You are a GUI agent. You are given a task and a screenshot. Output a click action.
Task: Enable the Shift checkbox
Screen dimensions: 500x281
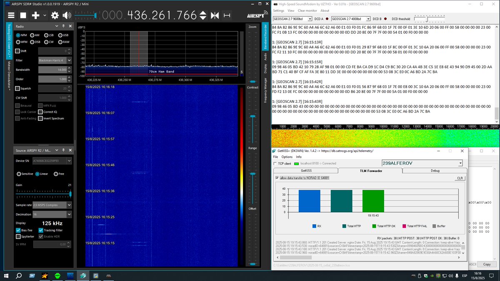click(x=17, y=51)
